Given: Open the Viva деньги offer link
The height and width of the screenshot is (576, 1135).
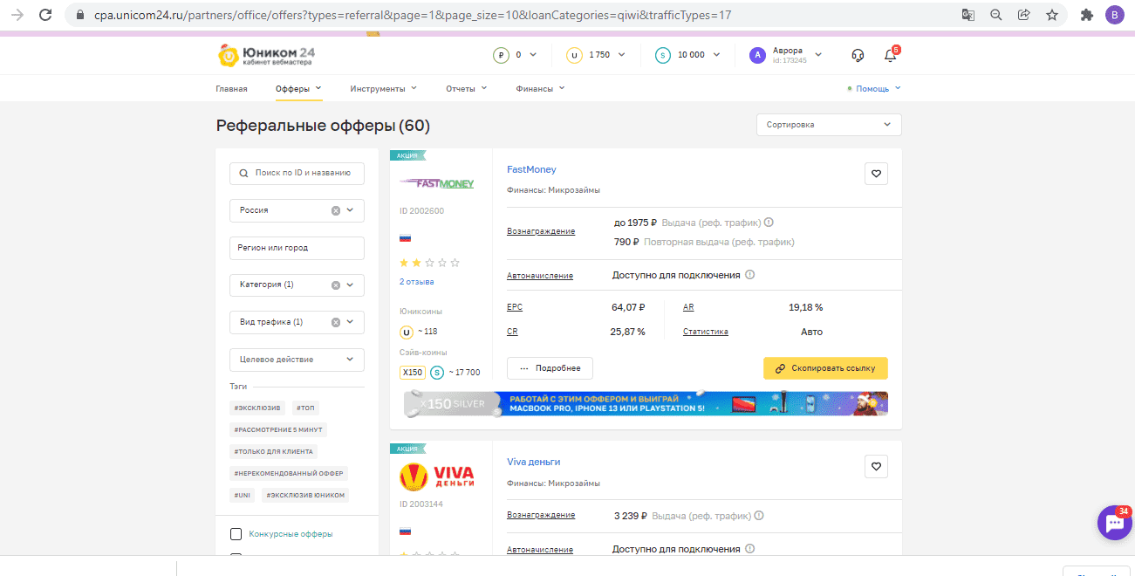Looking at the screenshot, I should click(x=533, y=462).
